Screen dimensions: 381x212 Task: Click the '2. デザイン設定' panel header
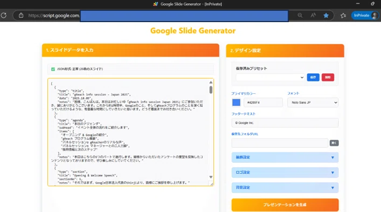[285, 51]
